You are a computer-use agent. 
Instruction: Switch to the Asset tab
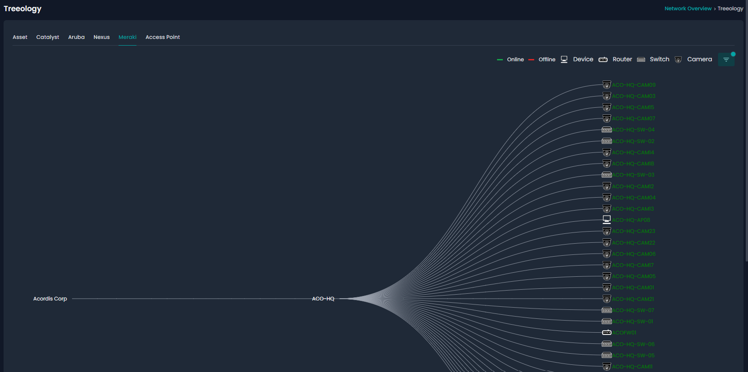[20, 37]
